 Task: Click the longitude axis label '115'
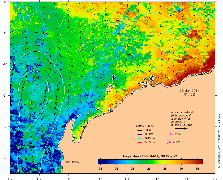[x=98, y=178]
